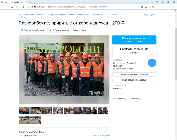
Task: Open a new tab with the plus icon
Action: coord(30,2)
